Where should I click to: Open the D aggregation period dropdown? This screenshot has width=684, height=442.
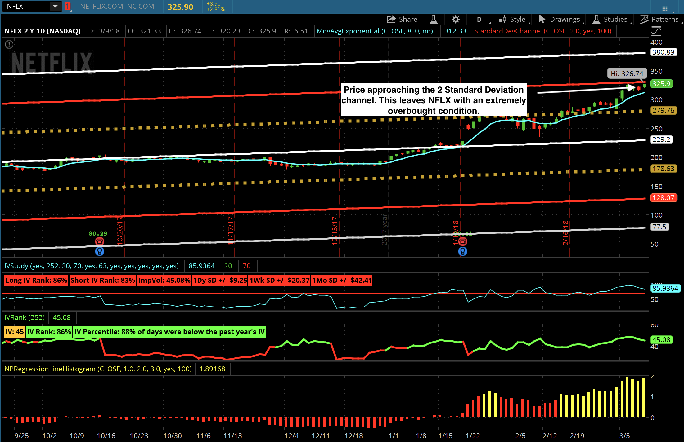(479, 19)
